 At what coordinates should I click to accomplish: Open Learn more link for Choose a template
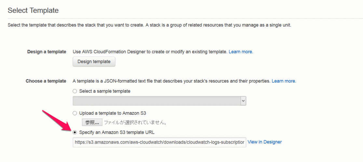284,81
